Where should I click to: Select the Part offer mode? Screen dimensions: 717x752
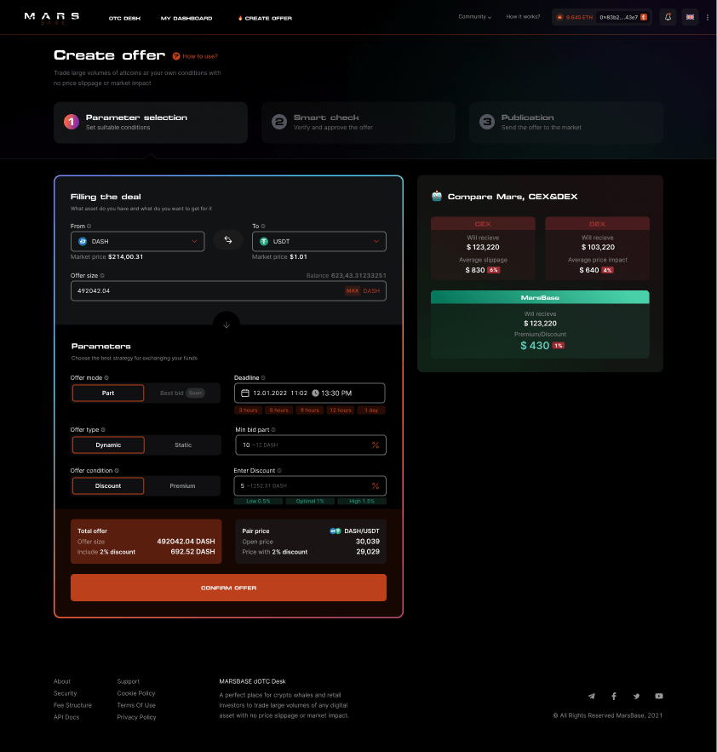point(108,394)
